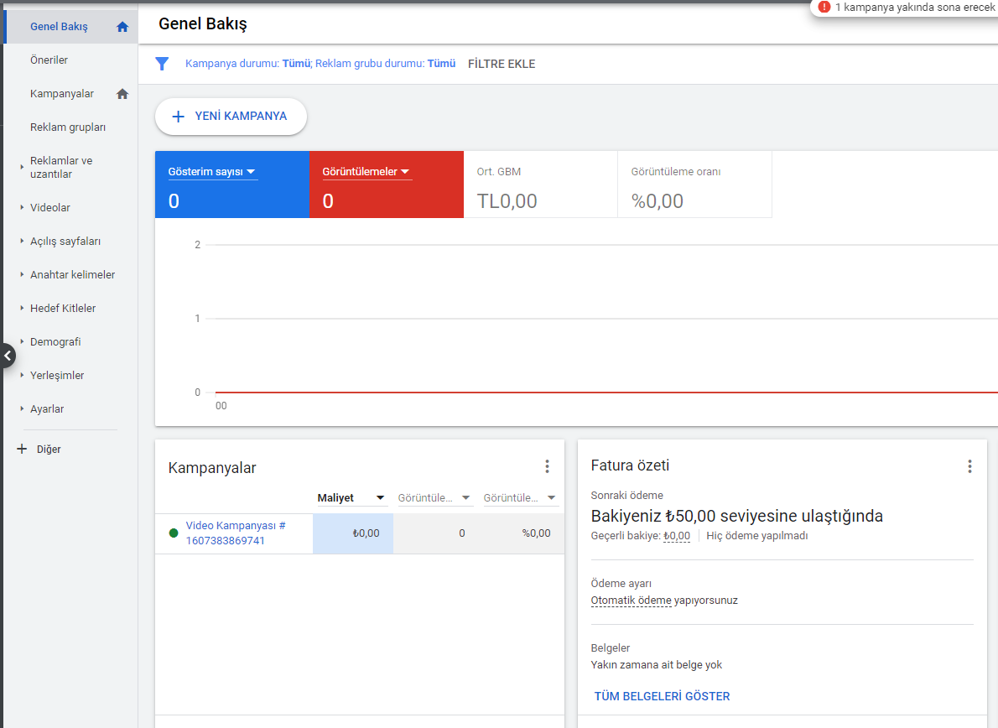998x728 pixels.
Task: Click the Geçerli bakiye ₺0,00 amount
Action: coord(677,536)
